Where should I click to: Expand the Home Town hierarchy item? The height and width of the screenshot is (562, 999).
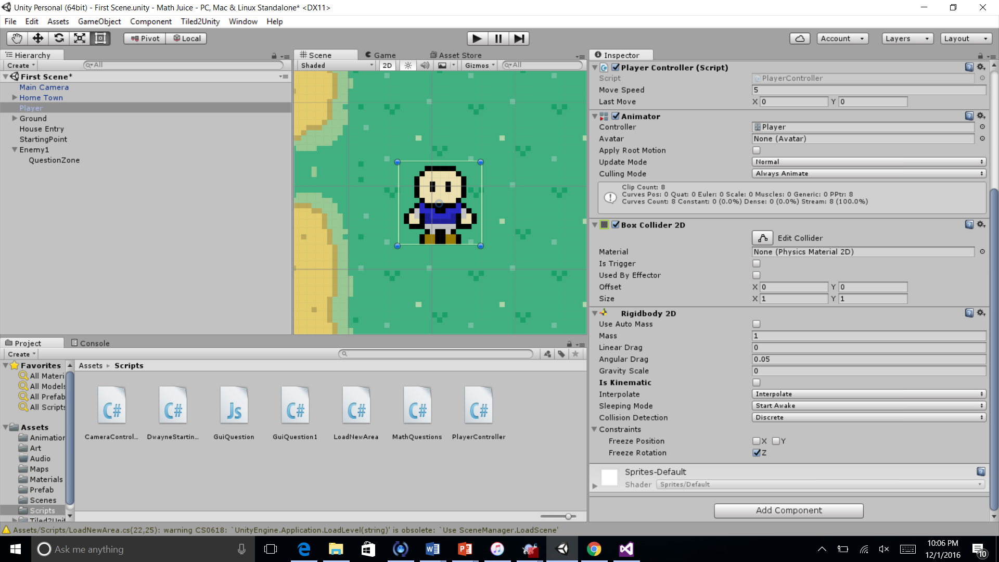[x=15, y=98]
